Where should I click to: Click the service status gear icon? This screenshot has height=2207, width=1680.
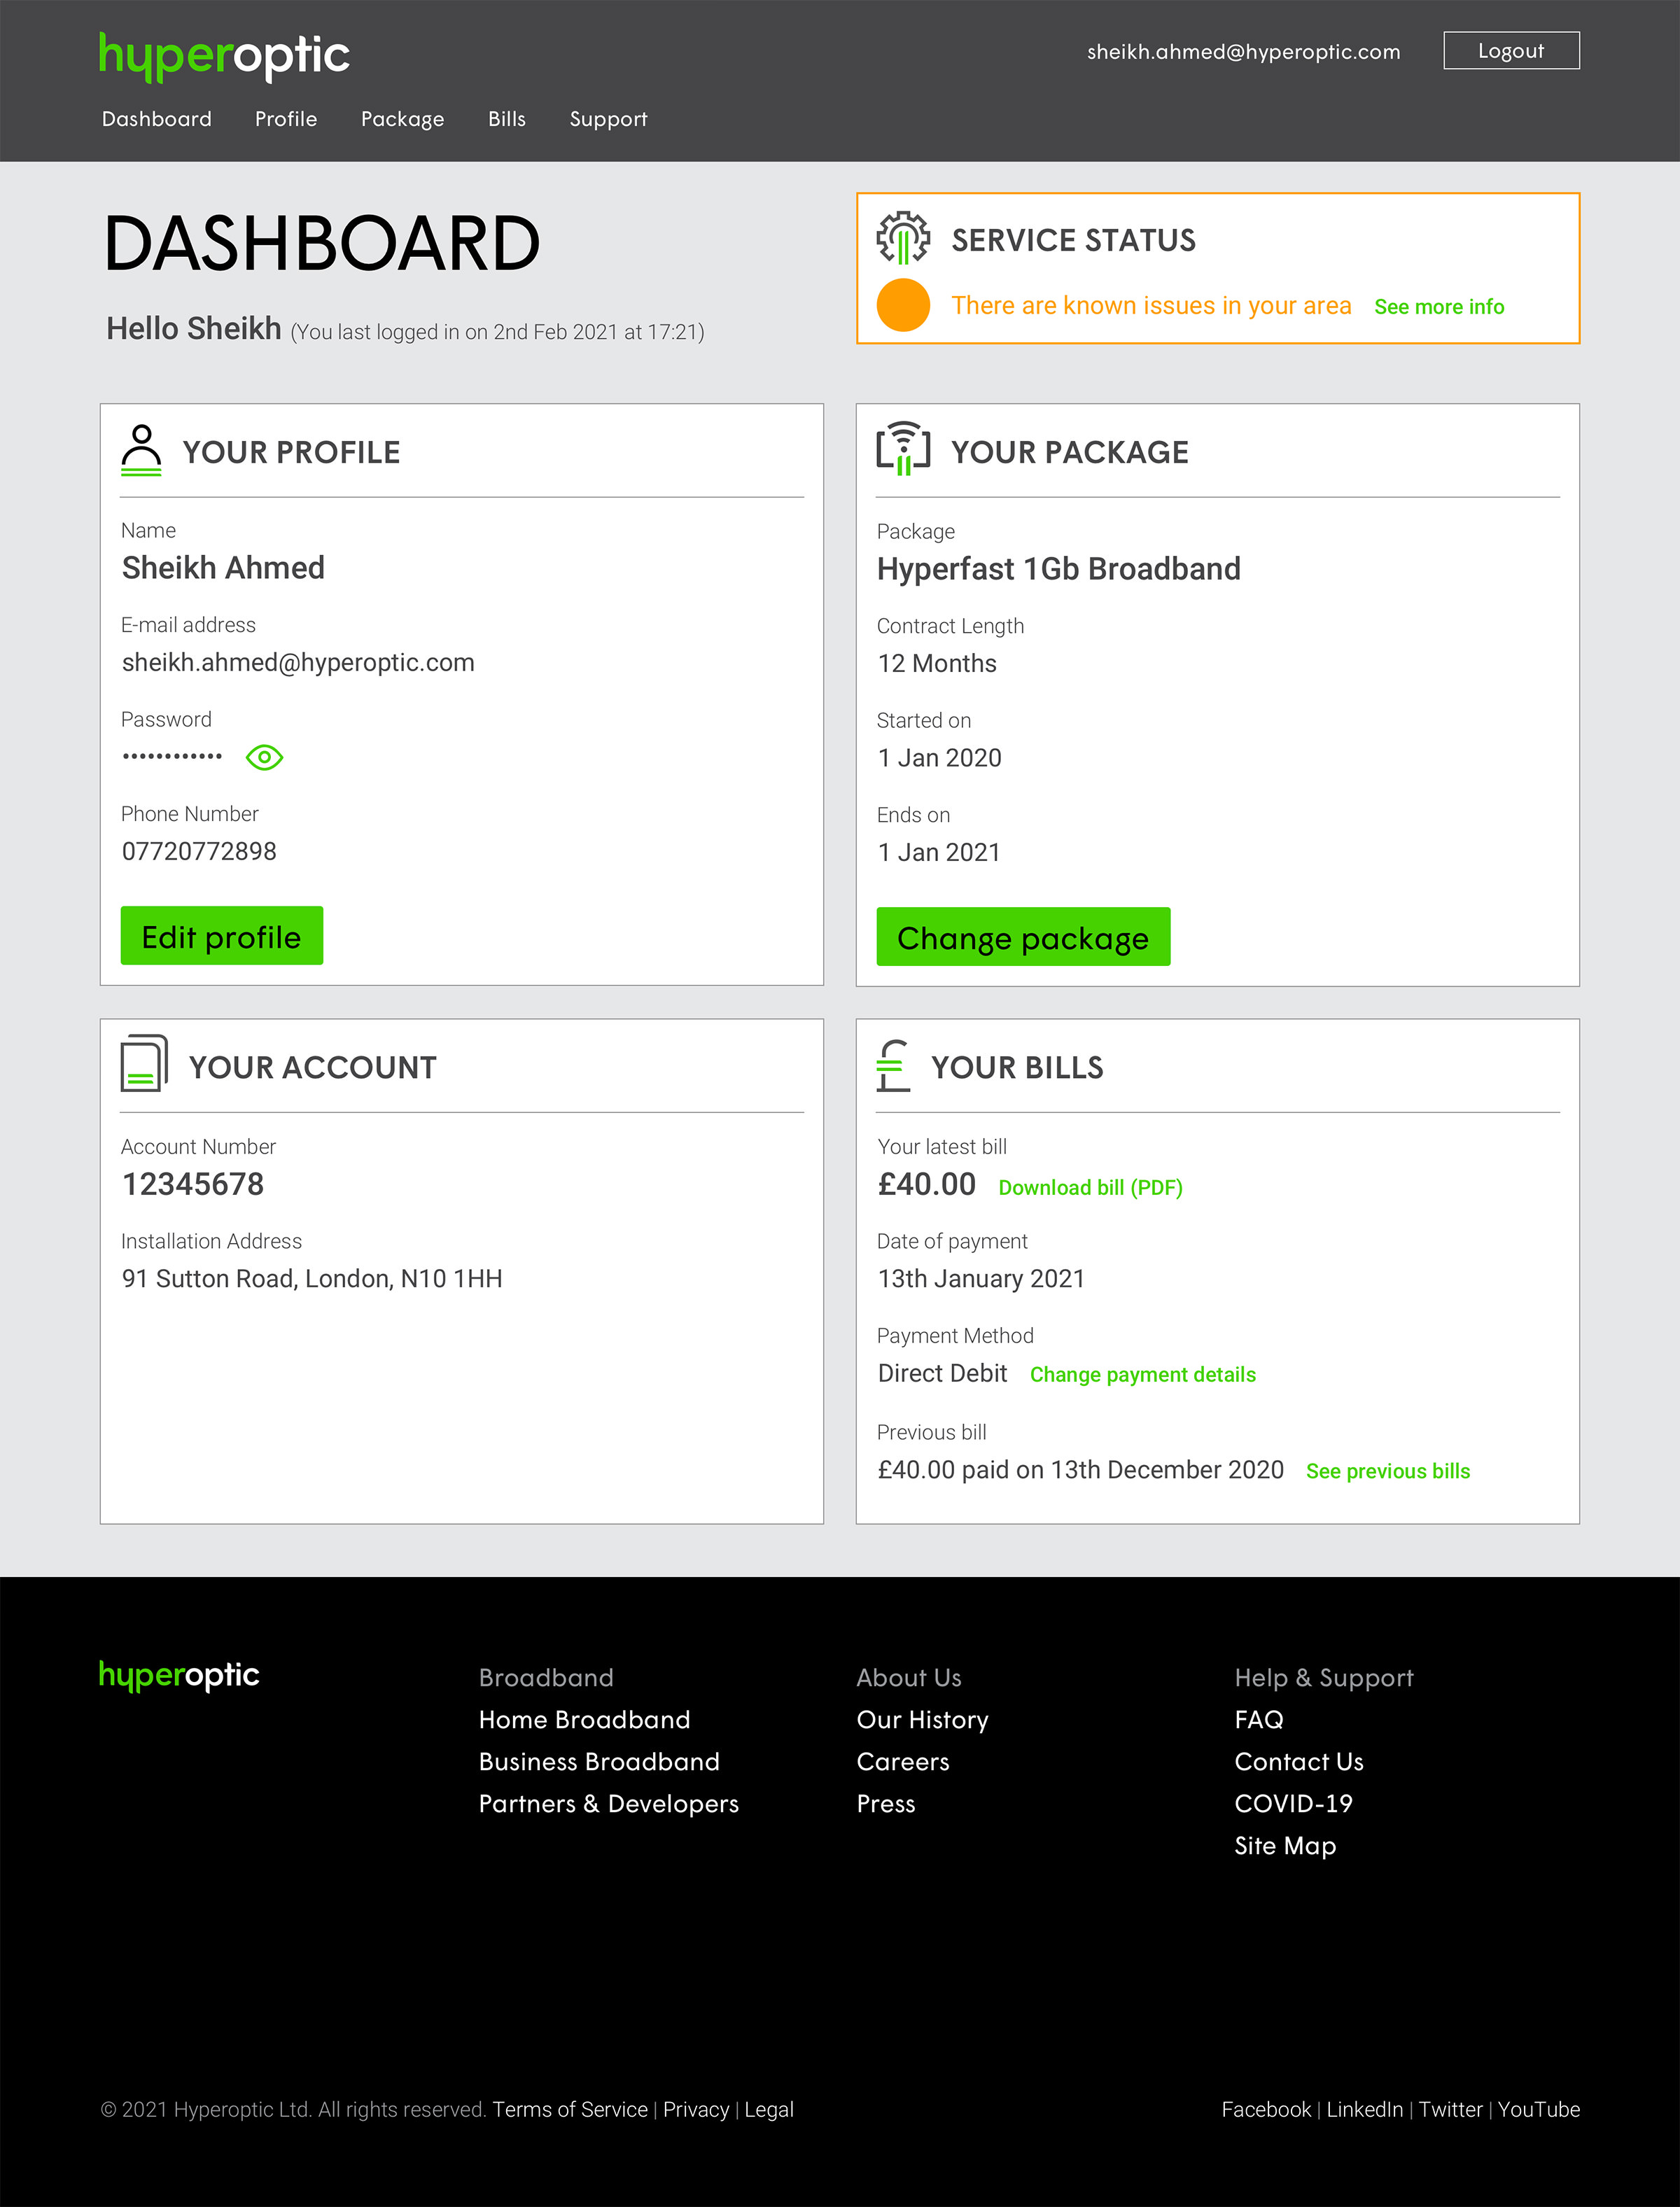point(903,238)
